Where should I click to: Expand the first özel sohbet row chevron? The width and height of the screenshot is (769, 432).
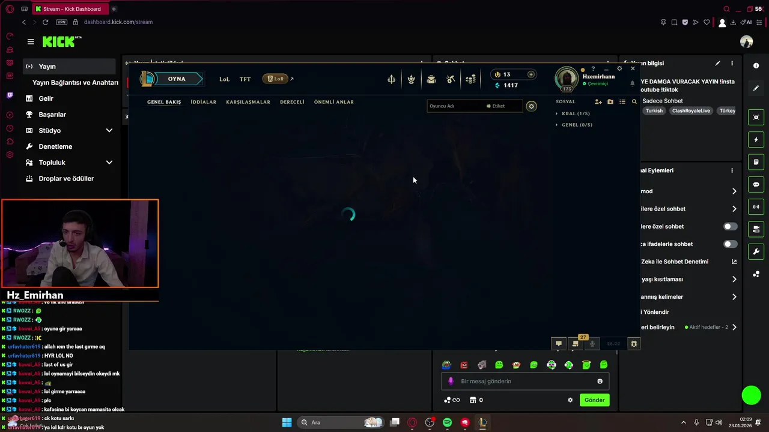[734, 209]
